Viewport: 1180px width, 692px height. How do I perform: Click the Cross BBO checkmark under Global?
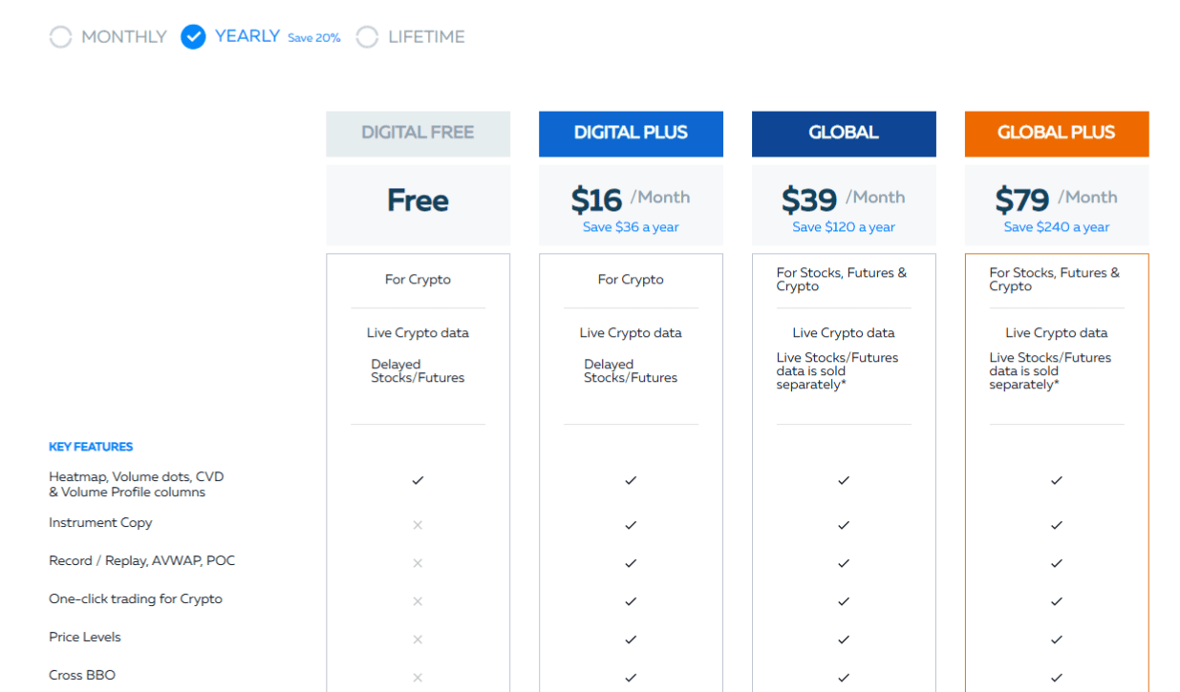844,678
